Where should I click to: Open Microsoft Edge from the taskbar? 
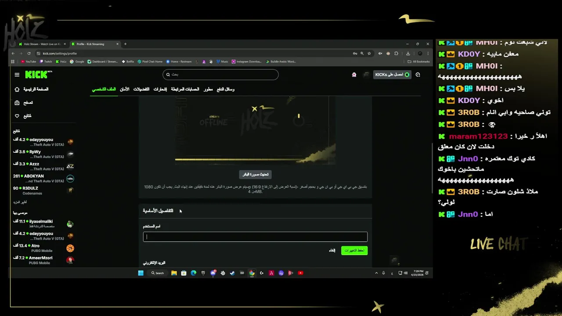[193, 273]
